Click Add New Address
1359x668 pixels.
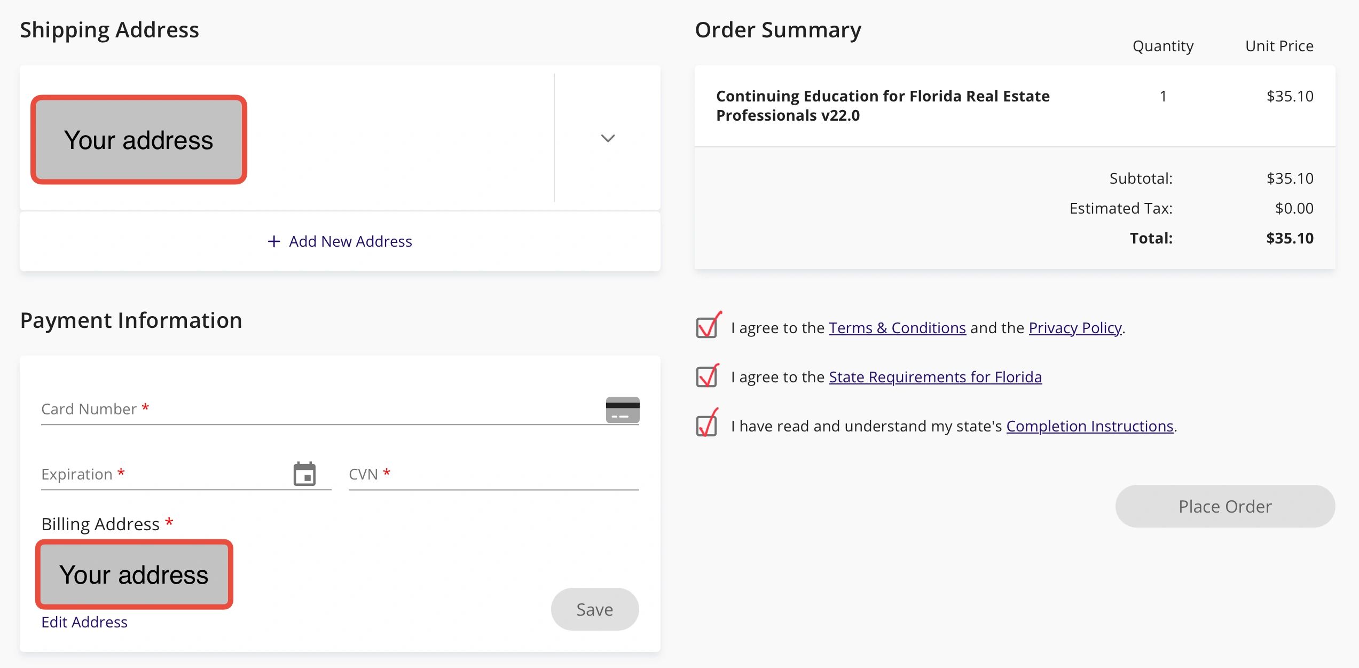tap(350, 241)
